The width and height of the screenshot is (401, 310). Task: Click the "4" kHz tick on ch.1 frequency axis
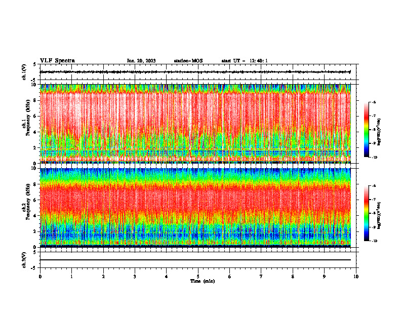click(35, 132)
